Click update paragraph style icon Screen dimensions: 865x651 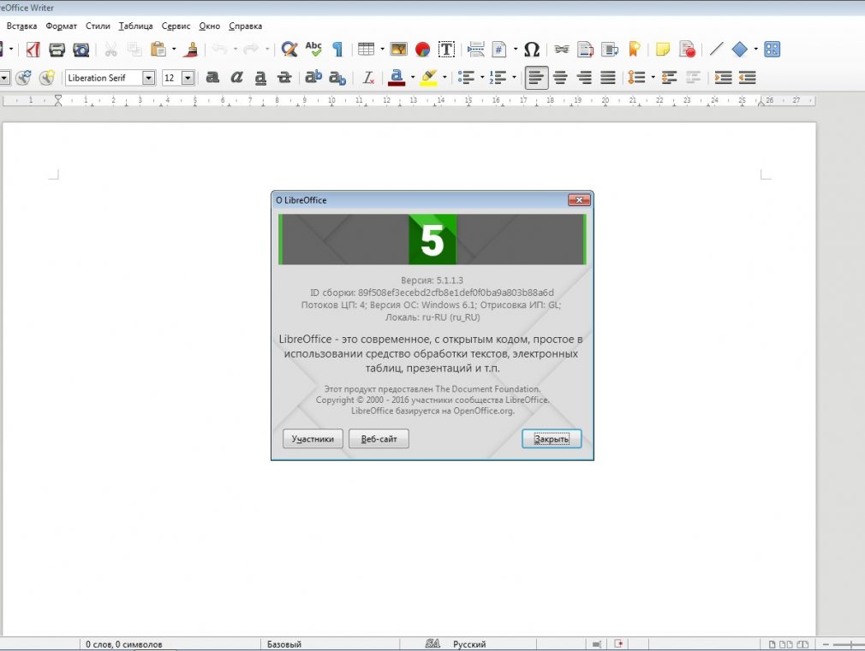pos(23,78)
